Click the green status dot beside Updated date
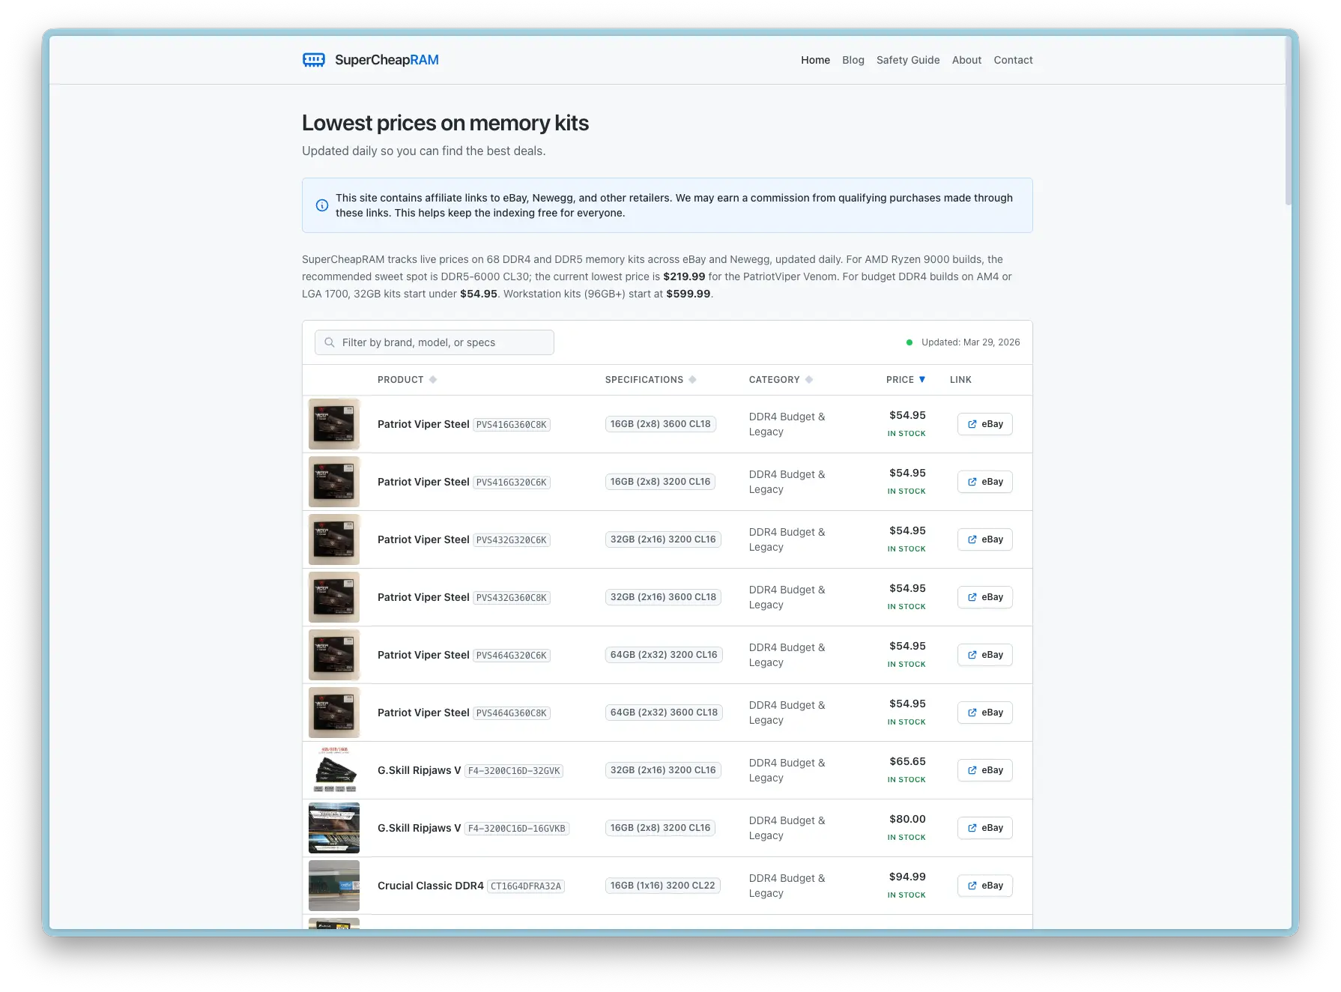Screen dimensions: 1341x992 click(x=909, y=342)
